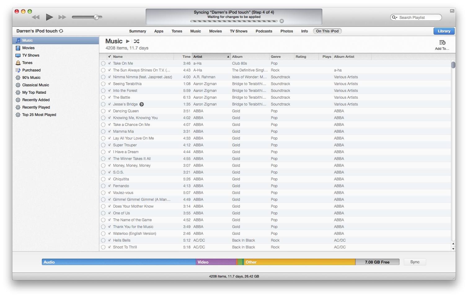Switch to the Movies tab
The width and height of the screenshot is (468, 297).
[215, 31]
